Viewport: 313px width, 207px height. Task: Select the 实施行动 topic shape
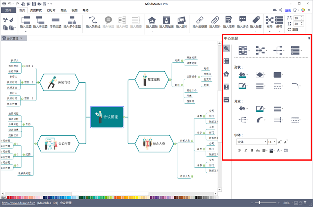tap(59, 82)
